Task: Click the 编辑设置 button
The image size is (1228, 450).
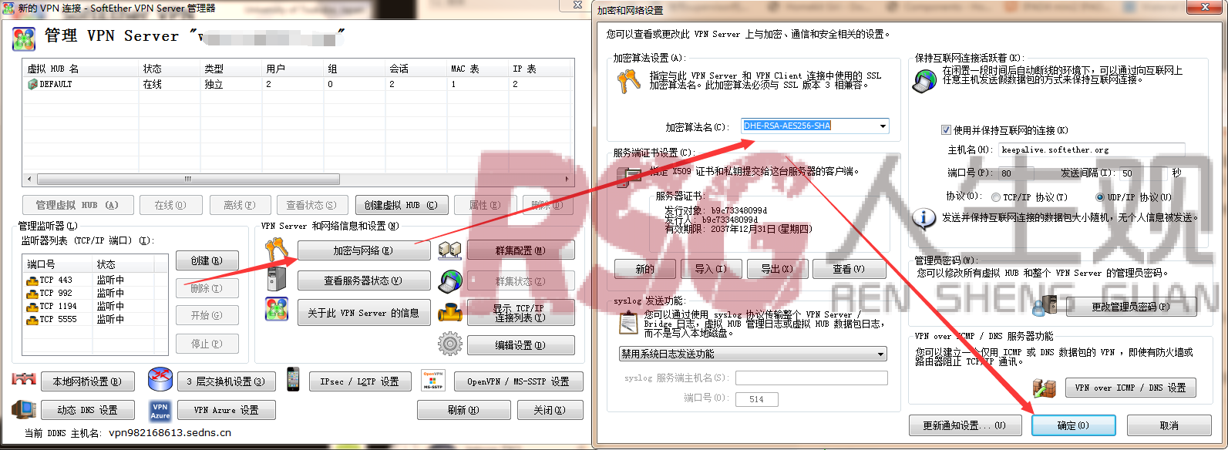Action: pos(520,345)
